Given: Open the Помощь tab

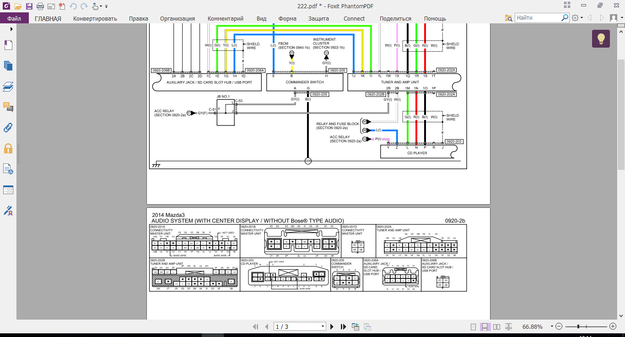Looking at the screenshot, I should 435,18.
